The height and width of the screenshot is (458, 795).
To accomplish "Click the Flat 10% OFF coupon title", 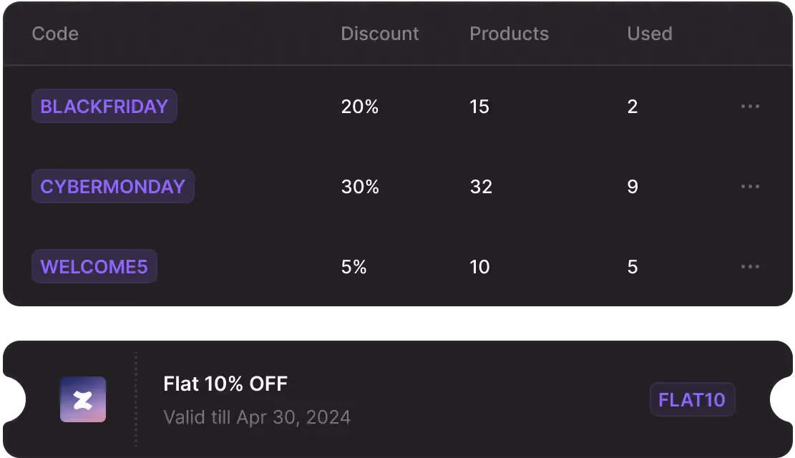I will [225, 384].
